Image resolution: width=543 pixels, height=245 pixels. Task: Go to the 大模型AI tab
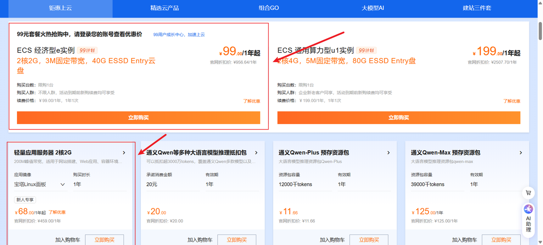373,8
